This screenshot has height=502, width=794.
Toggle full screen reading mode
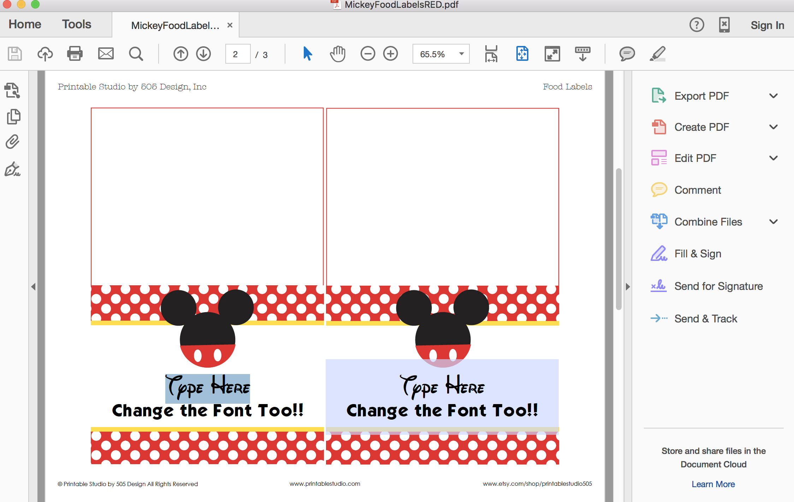click(x=552, y=54)
